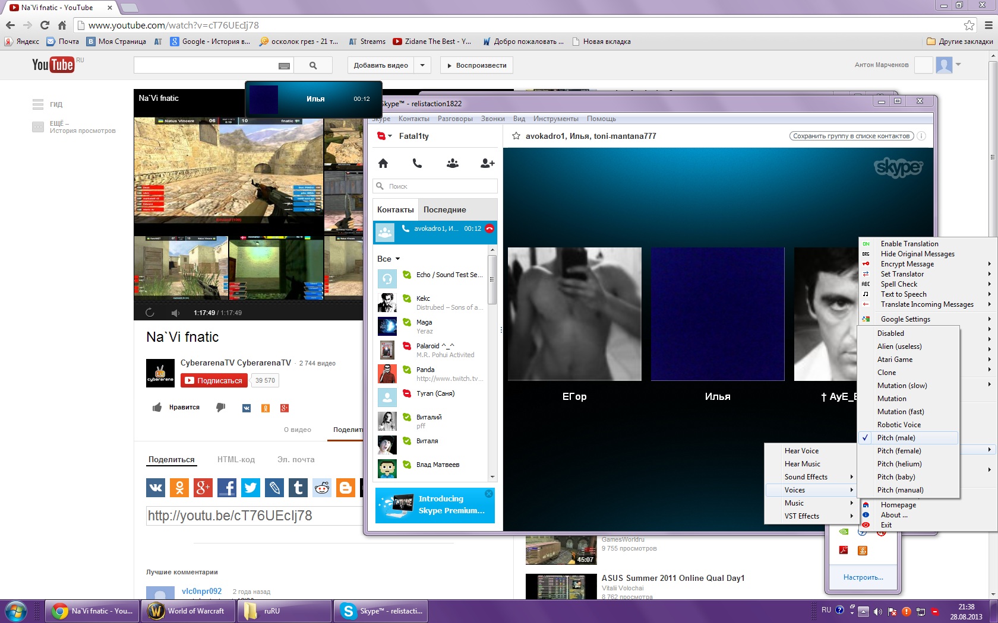Open the Skype Инструменты menu
This screenshot has width=998, height=623.
555,119
